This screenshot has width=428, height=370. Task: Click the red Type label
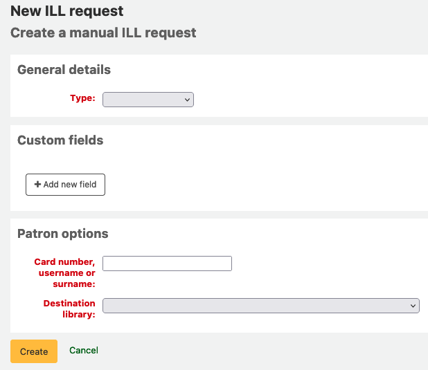coord(82,98)
